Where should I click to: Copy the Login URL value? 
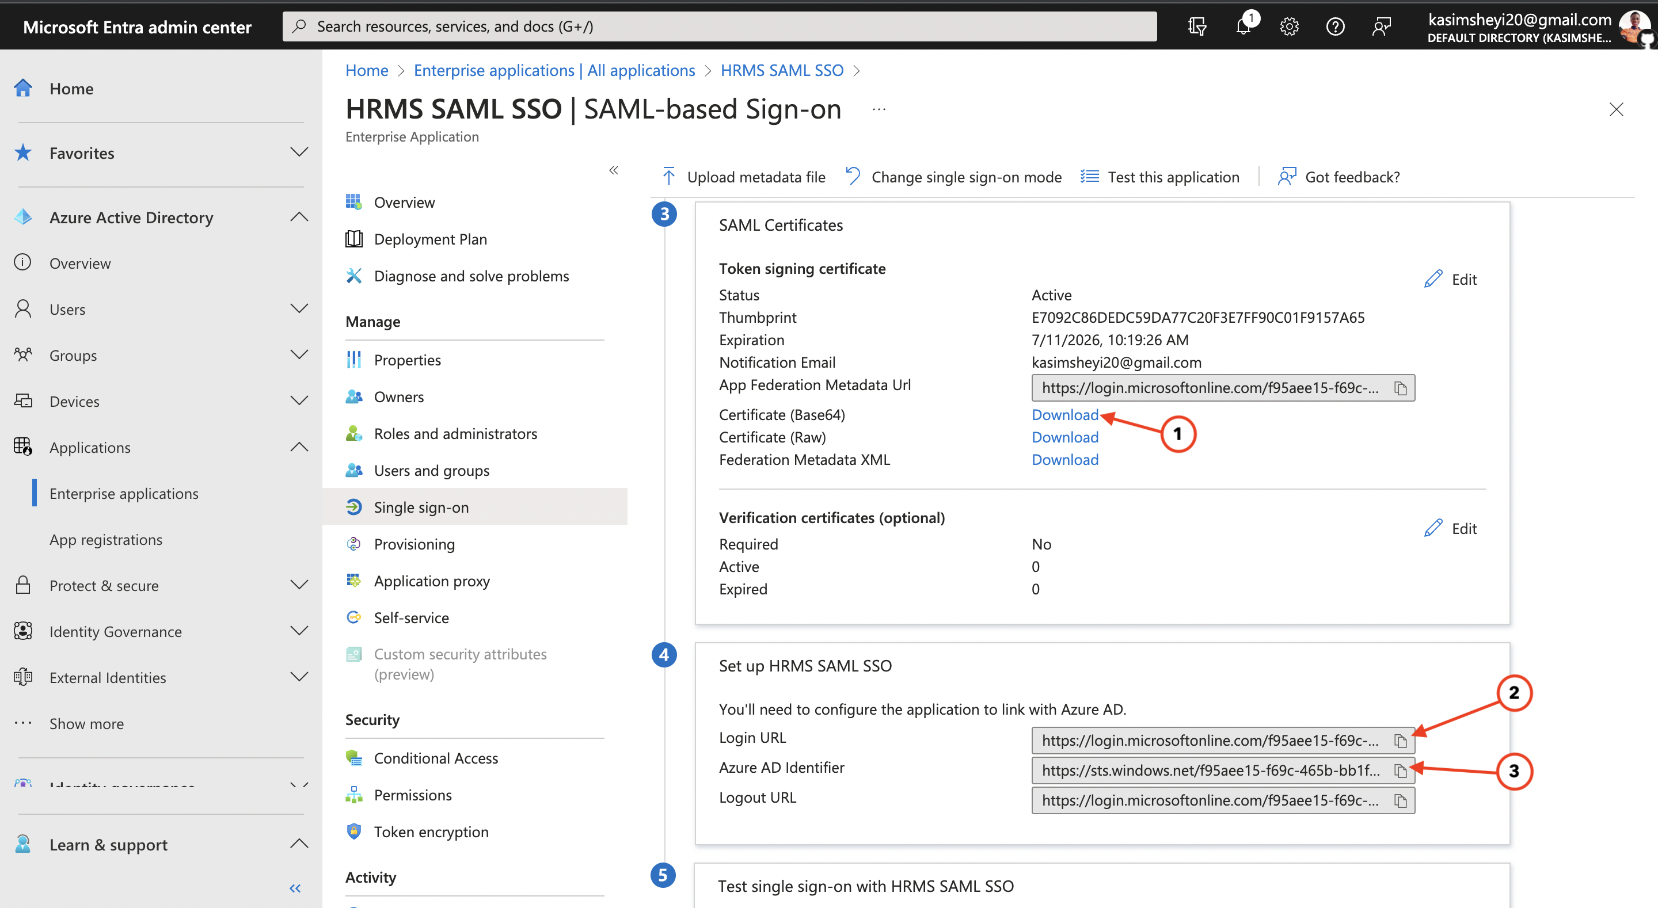coord(1400,741)
